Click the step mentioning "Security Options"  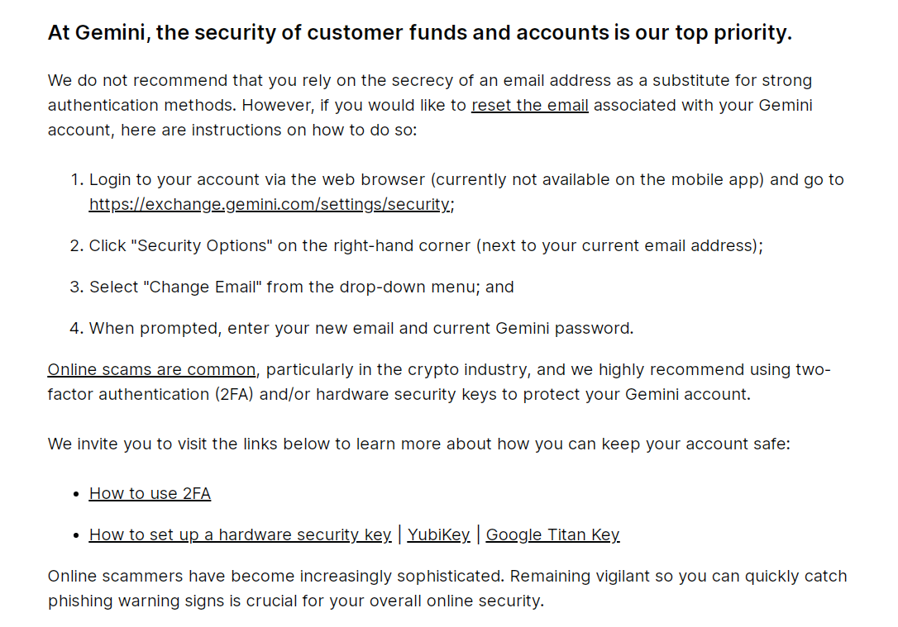426,245
